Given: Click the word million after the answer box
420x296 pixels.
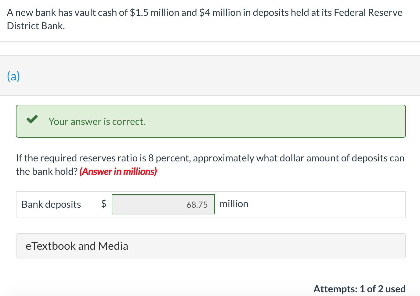Looking at the screenshot, I should (x=234, y=203).
